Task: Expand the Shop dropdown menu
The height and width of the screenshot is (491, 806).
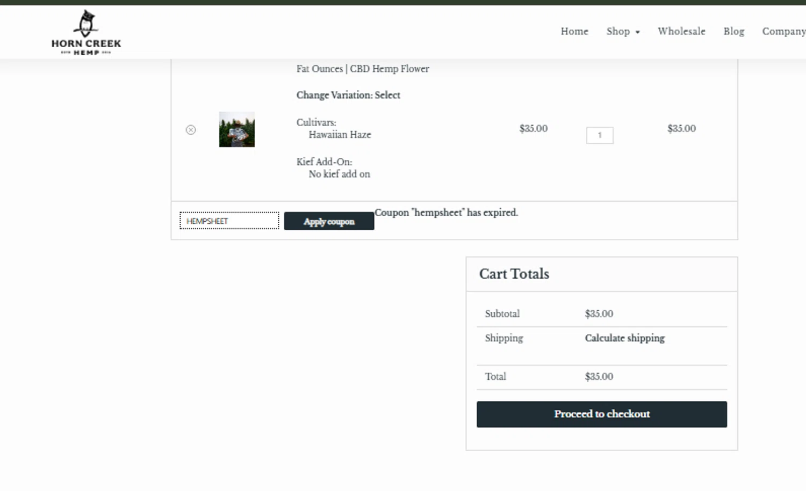Action: pyautogui.click(x=623, y=31)
